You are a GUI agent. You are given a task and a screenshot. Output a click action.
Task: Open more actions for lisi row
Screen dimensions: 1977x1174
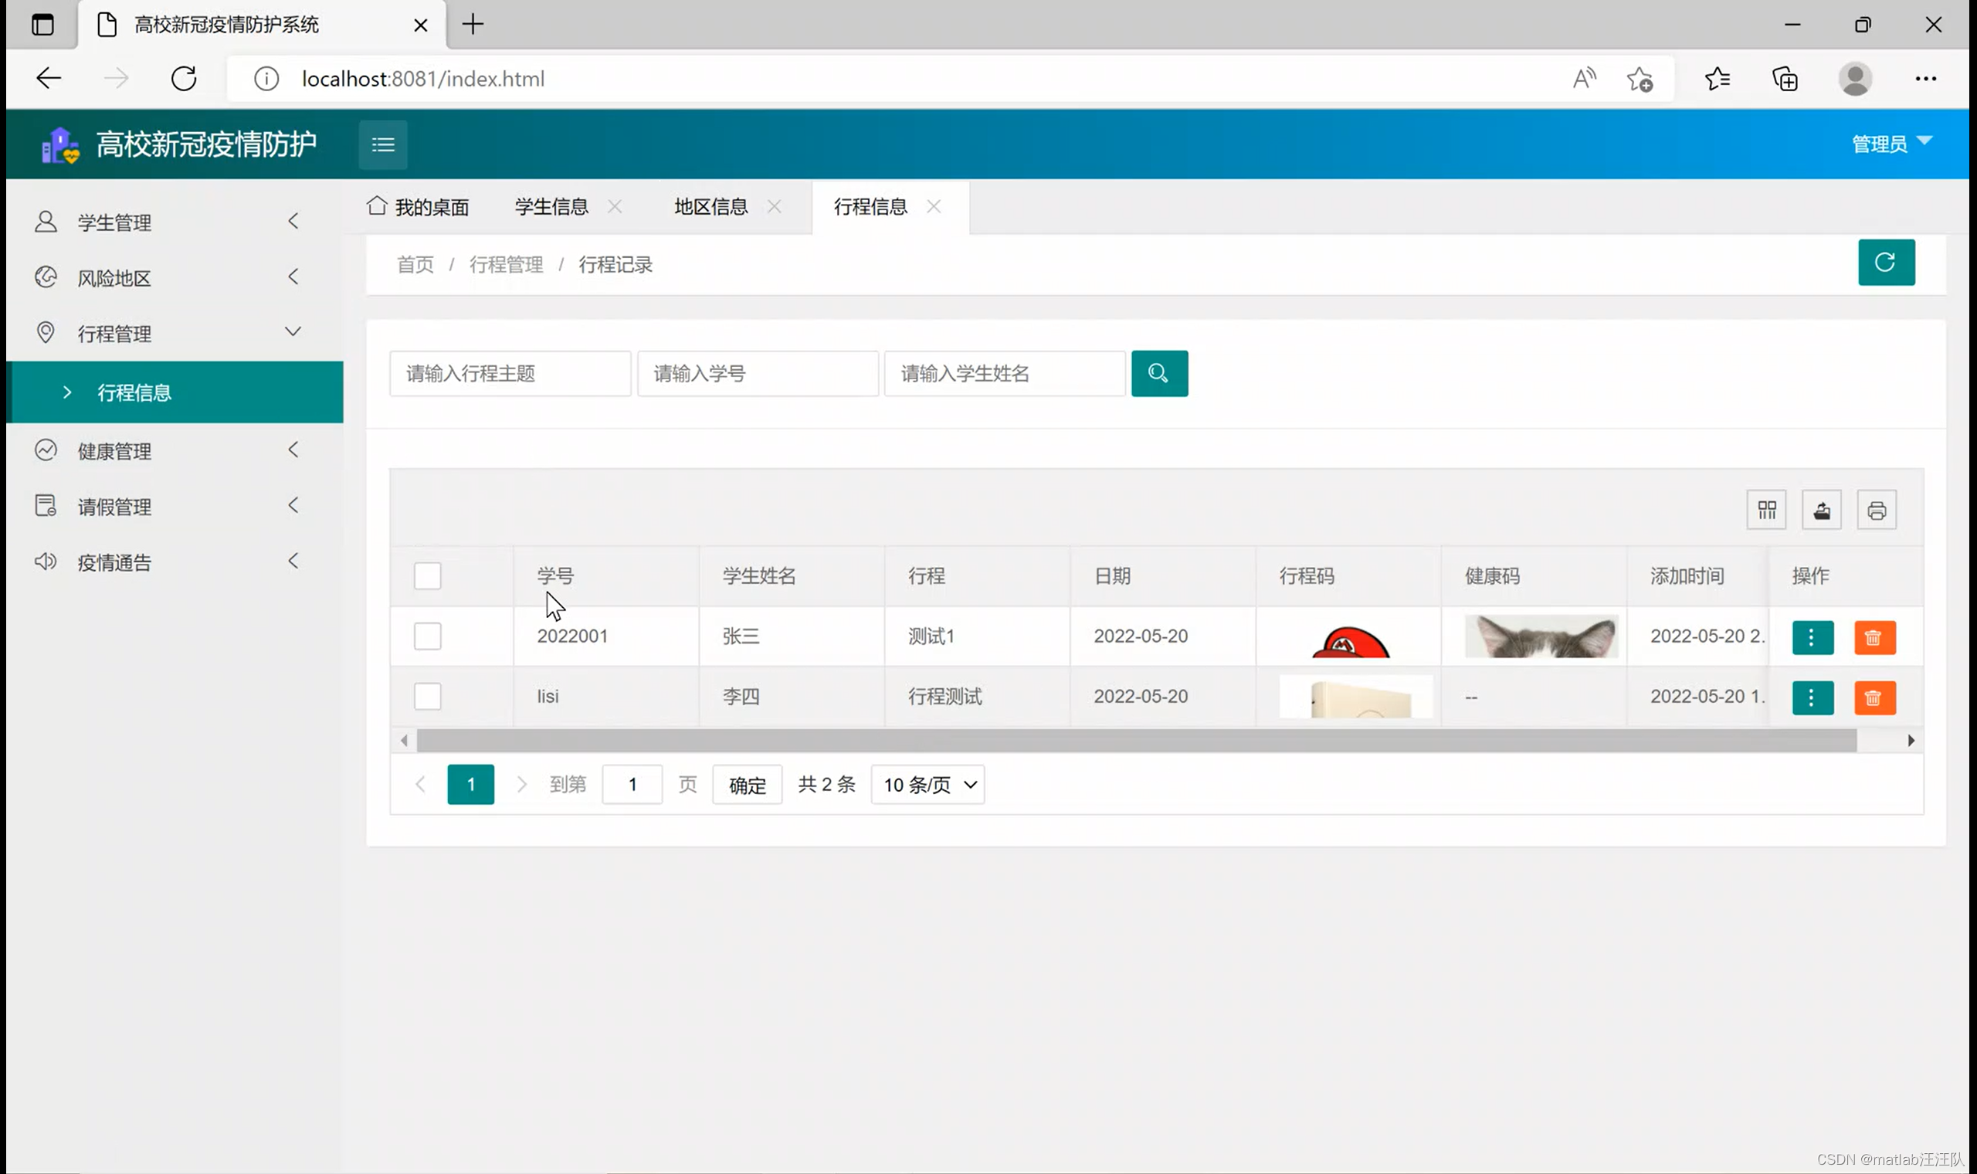[1812, 697]
